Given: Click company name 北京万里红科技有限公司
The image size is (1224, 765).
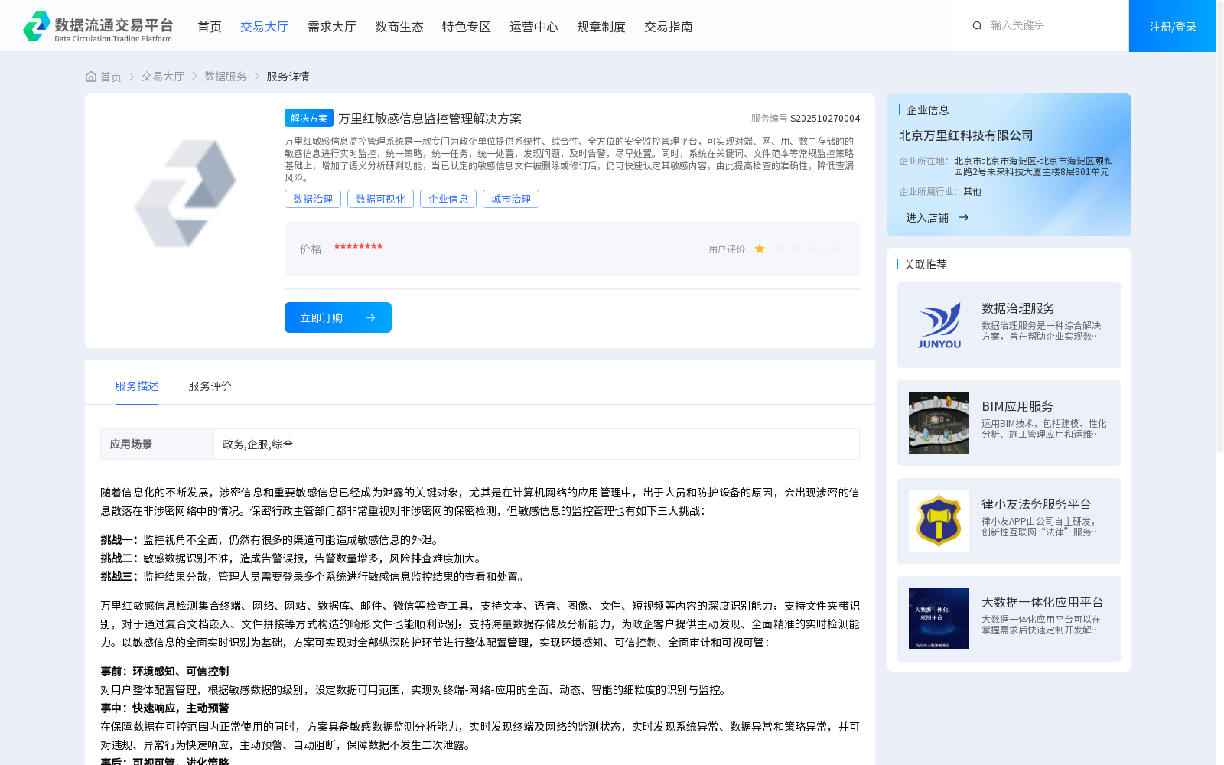Looking at the screenshot, I should pos(966,135).
